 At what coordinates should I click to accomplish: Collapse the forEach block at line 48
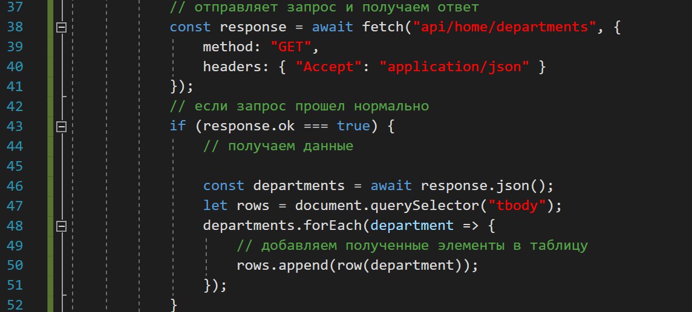tap(61, 226)
